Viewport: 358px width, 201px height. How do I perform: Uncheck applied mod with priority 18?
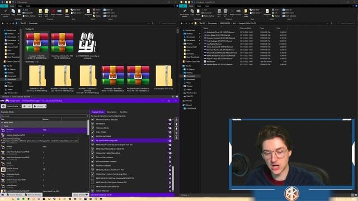(92, 119)
